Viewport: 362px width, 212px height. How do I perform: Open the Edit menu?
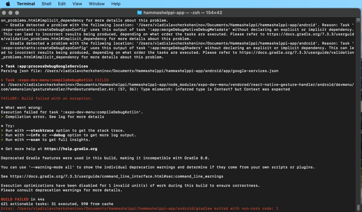click(x=62, y=4)
